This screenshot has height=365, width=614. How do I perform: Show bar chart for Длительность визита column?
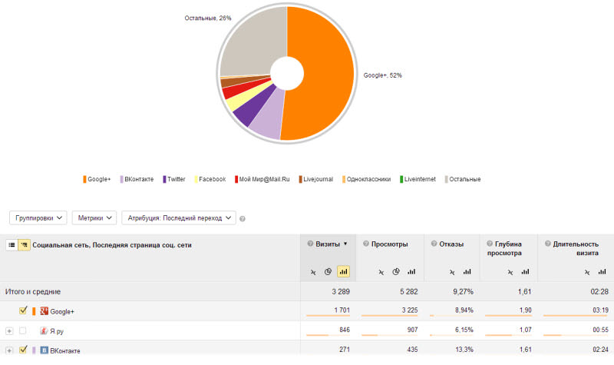pos(602,271)
